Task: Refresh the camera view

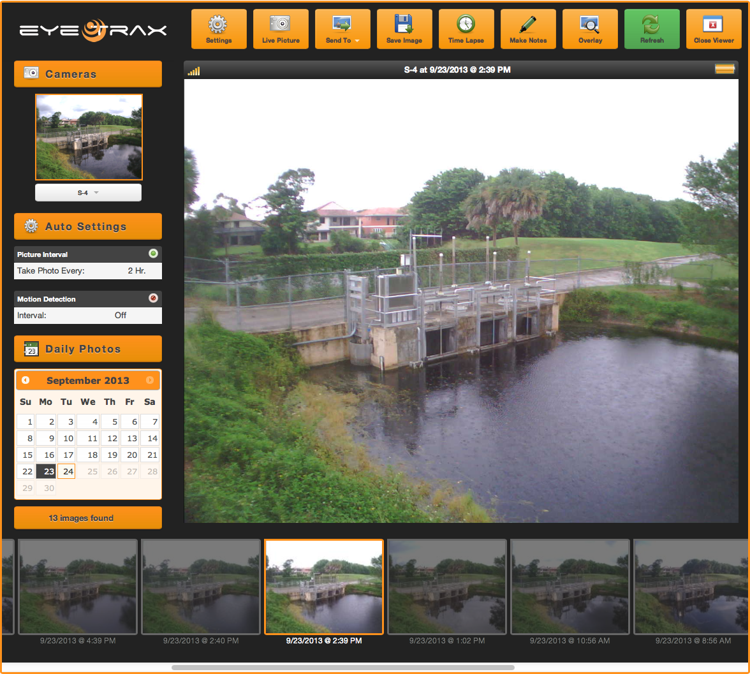Action: (x=652, y=29)
